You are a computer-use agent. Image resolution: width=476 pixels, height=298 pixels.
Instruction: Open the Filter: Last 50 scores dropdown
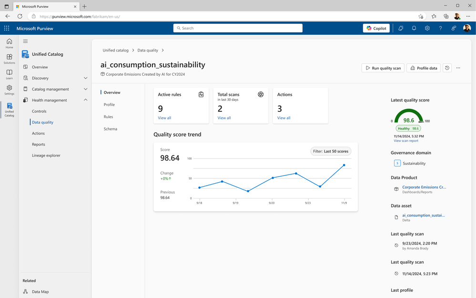tap(331, 151)
